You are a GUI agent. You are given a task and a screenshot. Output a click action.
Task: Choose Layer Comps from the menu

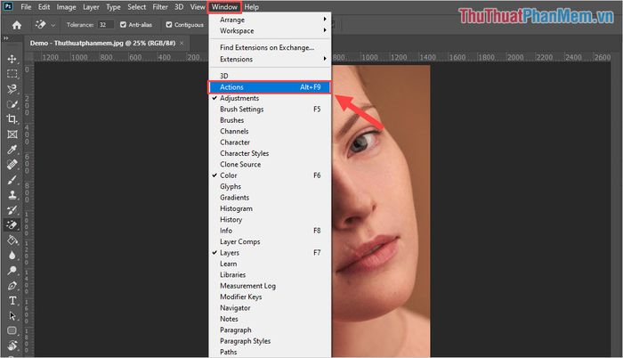click(270, 241)
